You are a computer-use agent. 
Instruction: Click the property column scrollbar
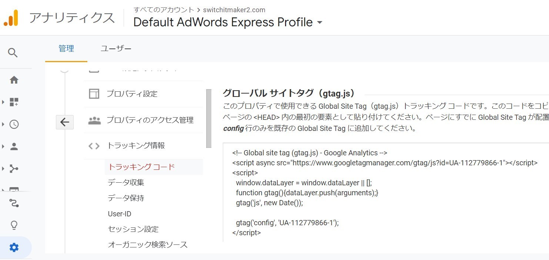tap(209, 118)
